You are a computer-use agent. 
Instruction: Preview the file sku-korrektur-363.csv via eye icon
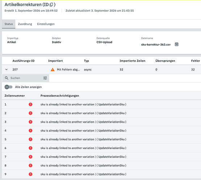pos(176,44)
